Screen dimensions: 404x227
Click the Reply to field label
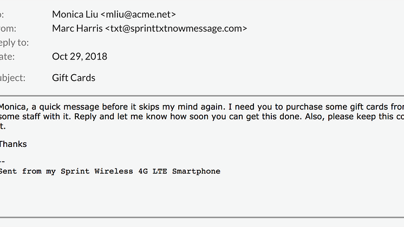click(14, 42)
